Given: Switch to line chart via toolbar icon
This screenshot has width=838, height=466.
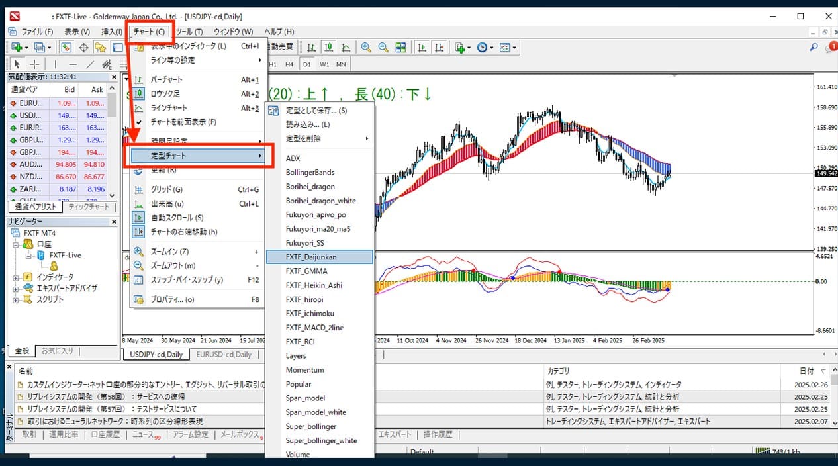Looking at the screenshot, I should [346, 47].
